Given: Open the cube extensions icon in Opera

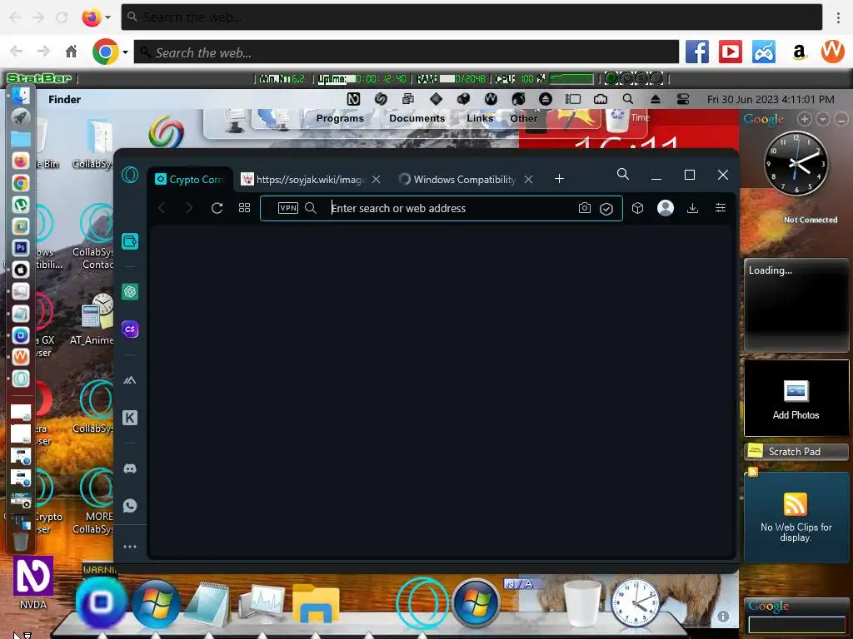Looking at the screenshot, I should click(637, 208).
